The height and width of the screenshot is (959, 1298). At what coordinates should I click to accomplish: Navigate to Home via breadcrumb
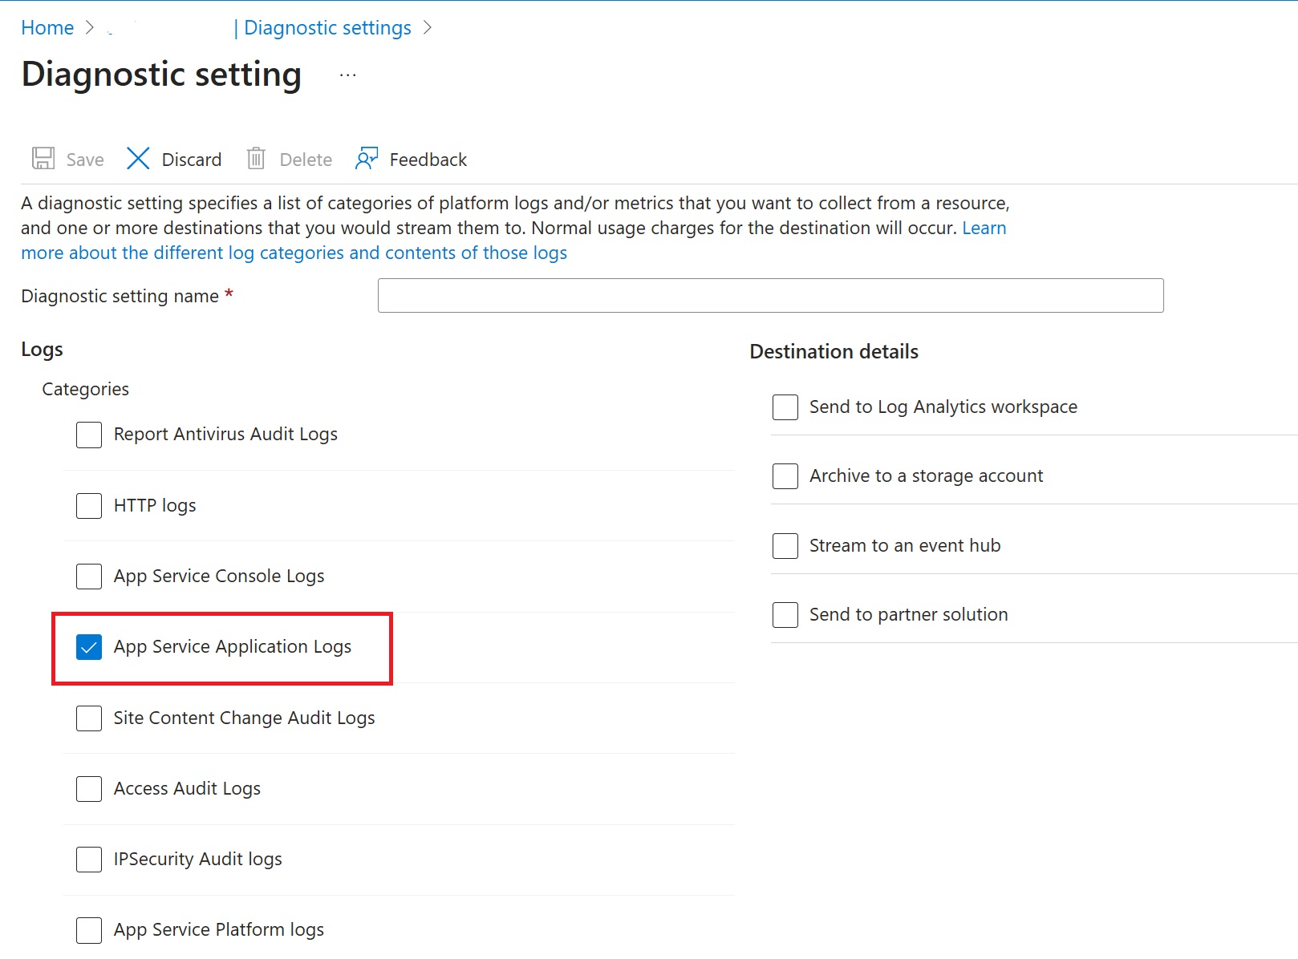pyautogui.click(x=47, y=27)
